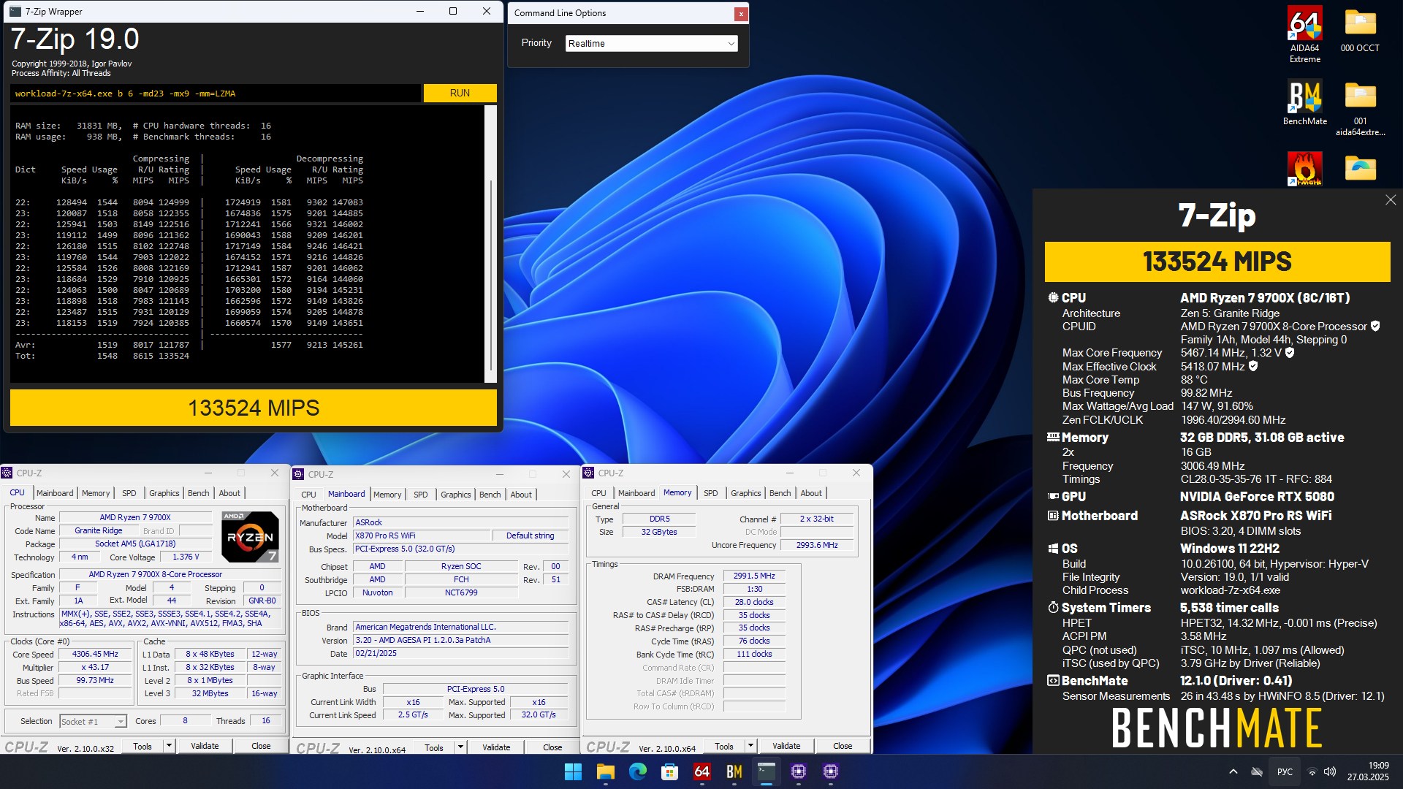
Task: Click the DRAM Frequency 2991.5 MHz value
Action: [x=754, y=576]
